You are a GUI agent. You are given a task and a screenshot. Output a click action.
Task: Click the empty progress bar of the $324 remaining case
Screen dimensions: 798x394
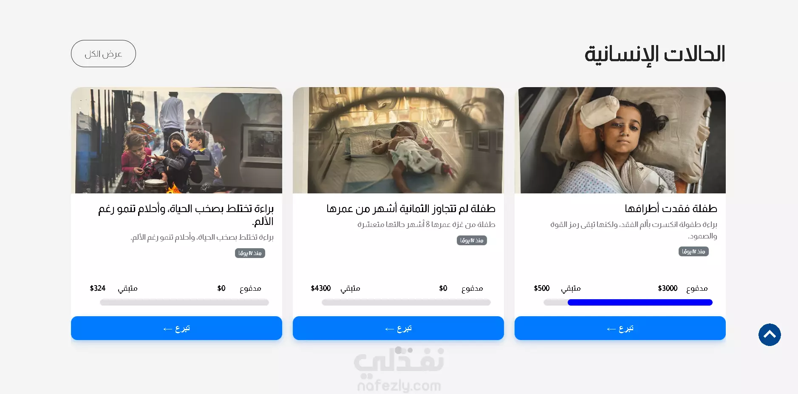(184, 302)
